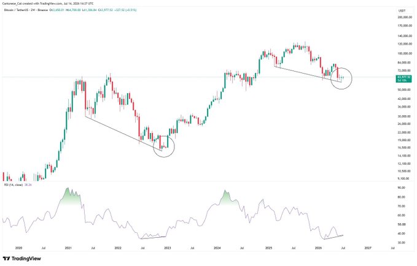Click the 30,000.00 price axis label
The image size is (417, 266).
pos(405,116)
